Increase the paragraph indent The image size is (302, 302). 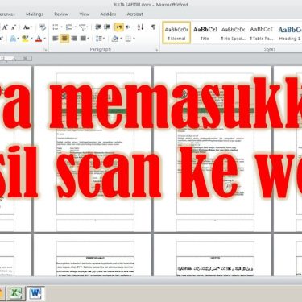(x=107, y=27)
